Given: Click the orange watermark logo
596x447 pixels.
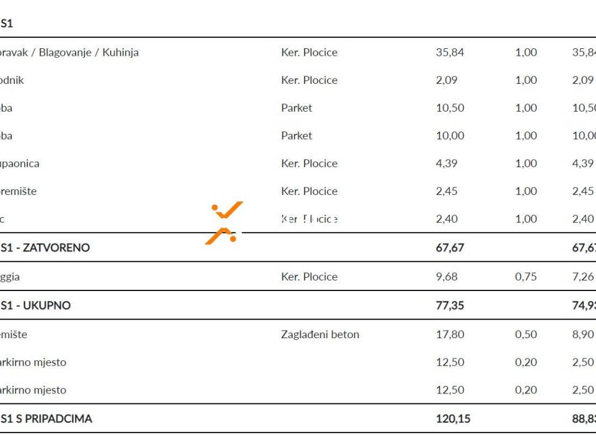Looking at the screenshot, I should pyautogui.click(x=224, y=223).
